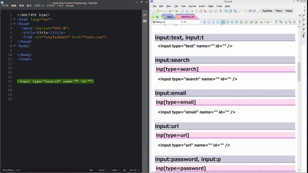Click inp[type=url] pink heading
The image size is (308, 173).
click(x=225, y=135)
